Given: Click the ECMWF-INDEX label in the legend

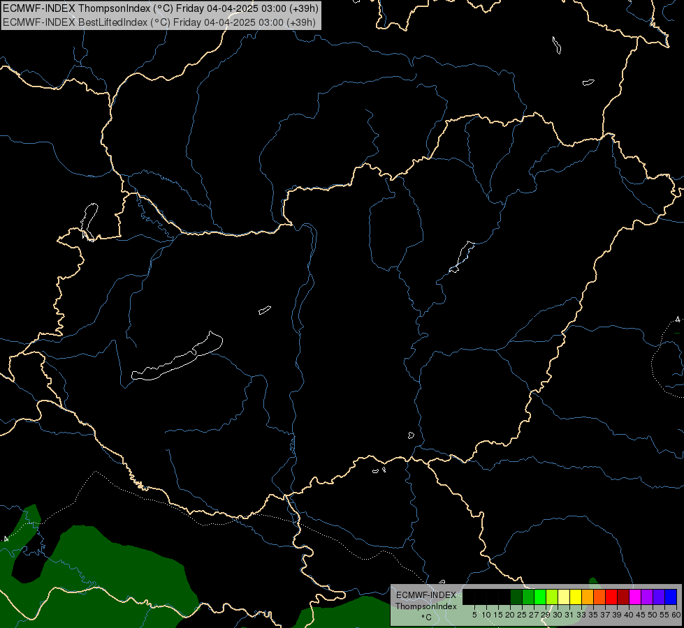Looking at the screenshot, I should coord(426,595).
